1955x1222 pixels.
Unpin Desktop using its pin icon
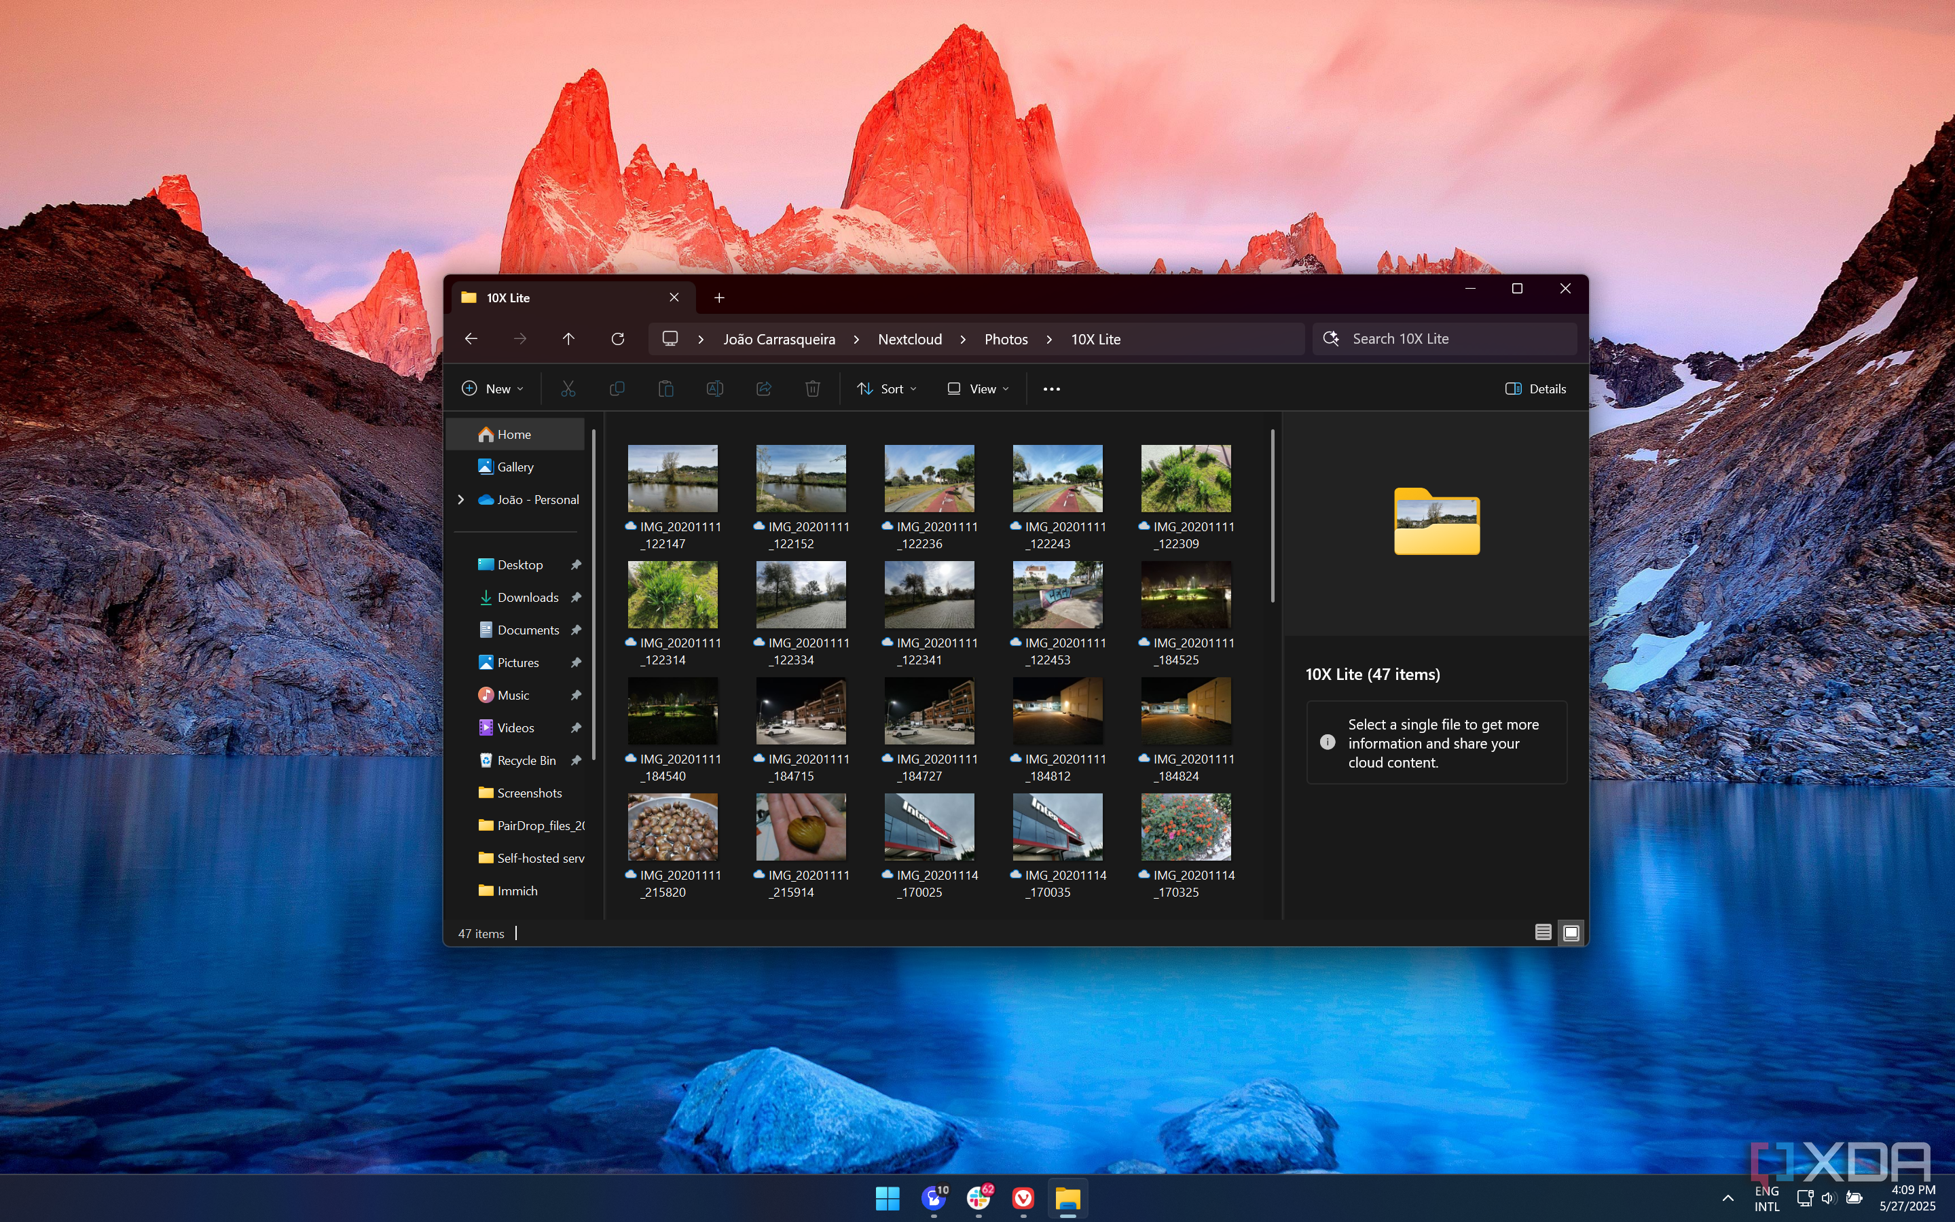[x=576, y=565]
